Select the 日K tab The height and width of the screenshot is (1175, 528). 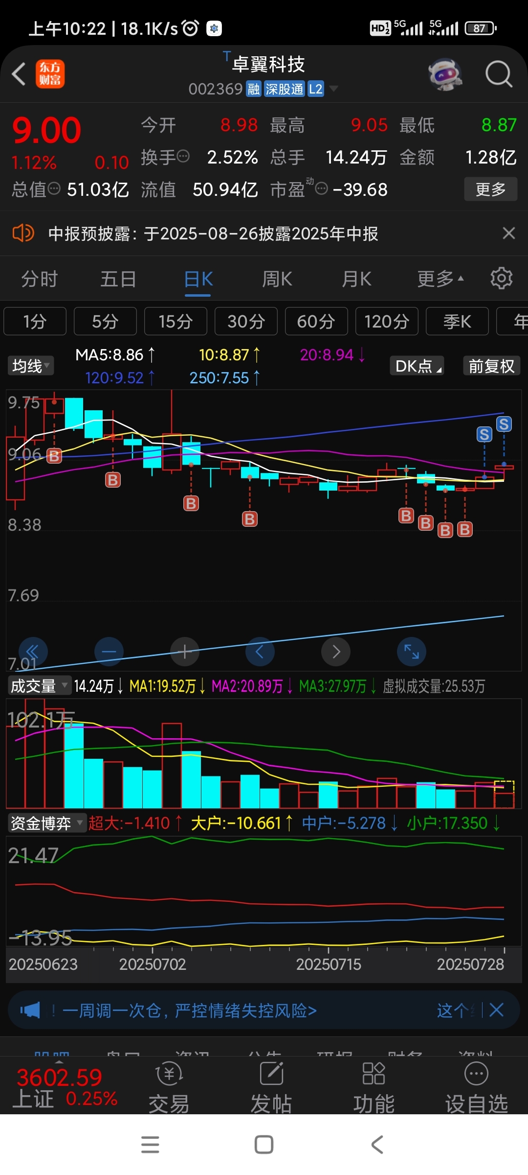198,279
